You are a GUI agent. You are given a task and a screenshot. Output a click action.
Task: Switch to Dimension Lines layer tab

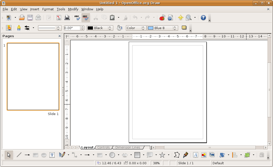coord(128,147)
